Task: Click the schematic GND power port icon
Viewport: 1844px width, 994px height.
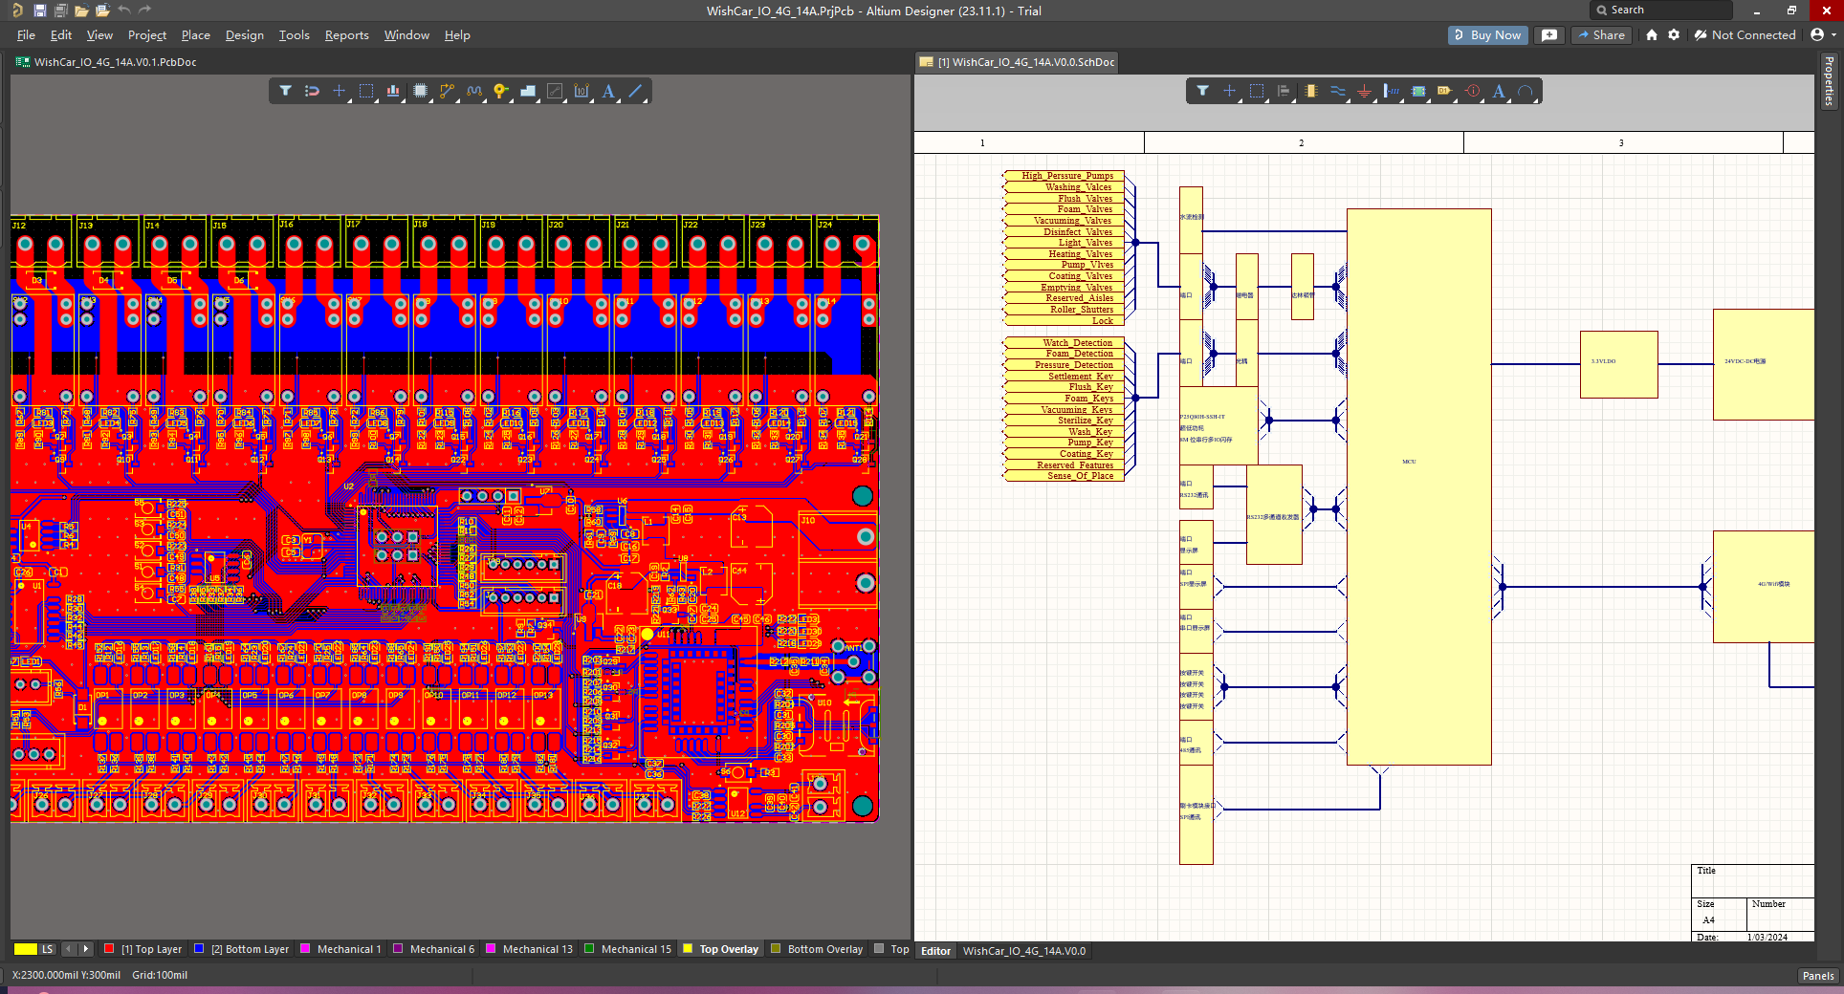Action: pyautogui.click(x=1365, y=92)
